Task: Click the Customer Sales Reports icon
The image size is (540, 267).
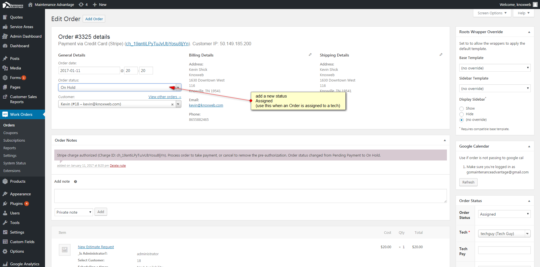Action: [x=5, y=97]
